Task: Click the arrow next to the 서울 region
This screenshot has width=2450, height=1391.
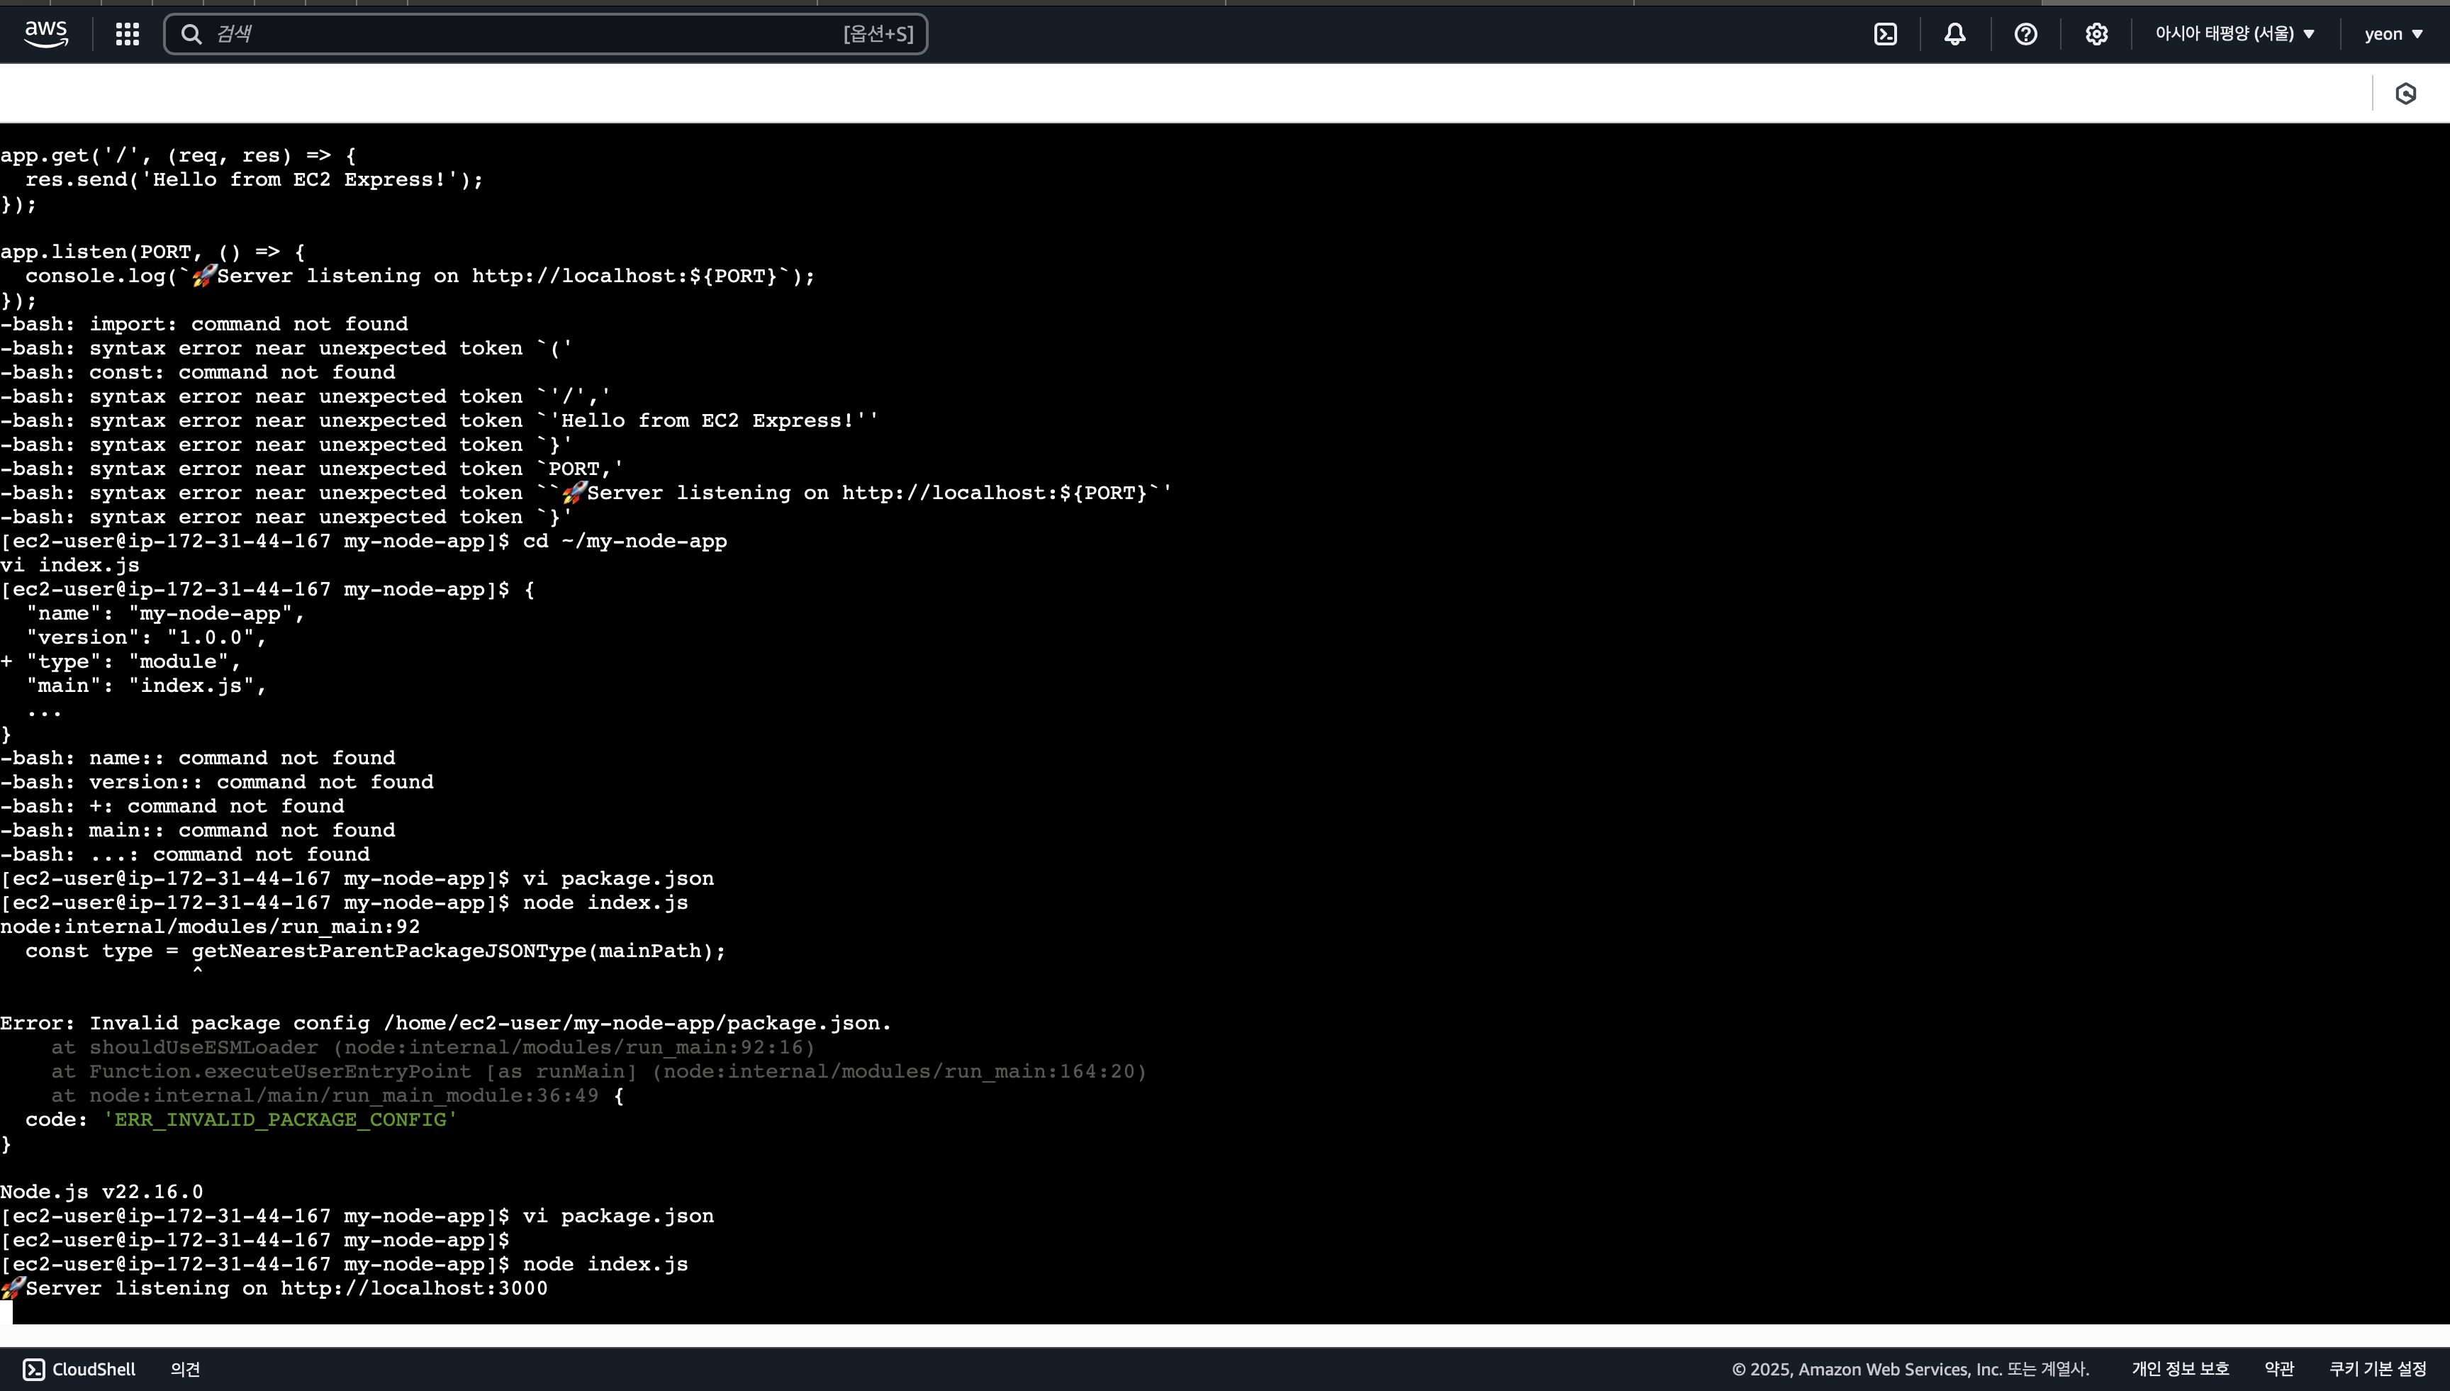Action: coord(2309,35)
